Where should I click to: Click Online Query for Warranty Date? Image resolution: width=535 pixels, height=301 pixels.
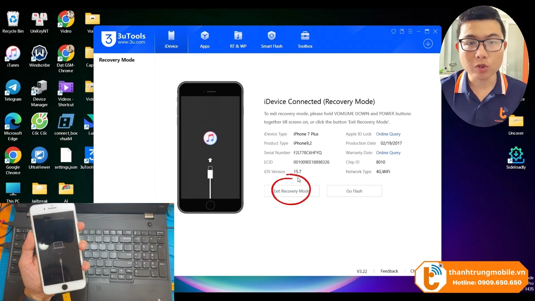388,153
